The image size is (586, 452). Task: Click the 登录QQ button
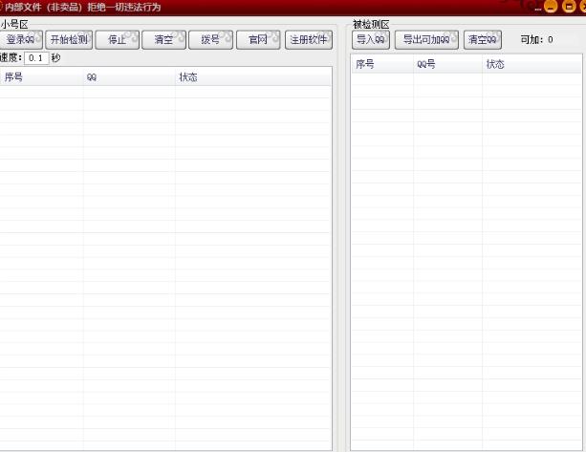[20, 40]
